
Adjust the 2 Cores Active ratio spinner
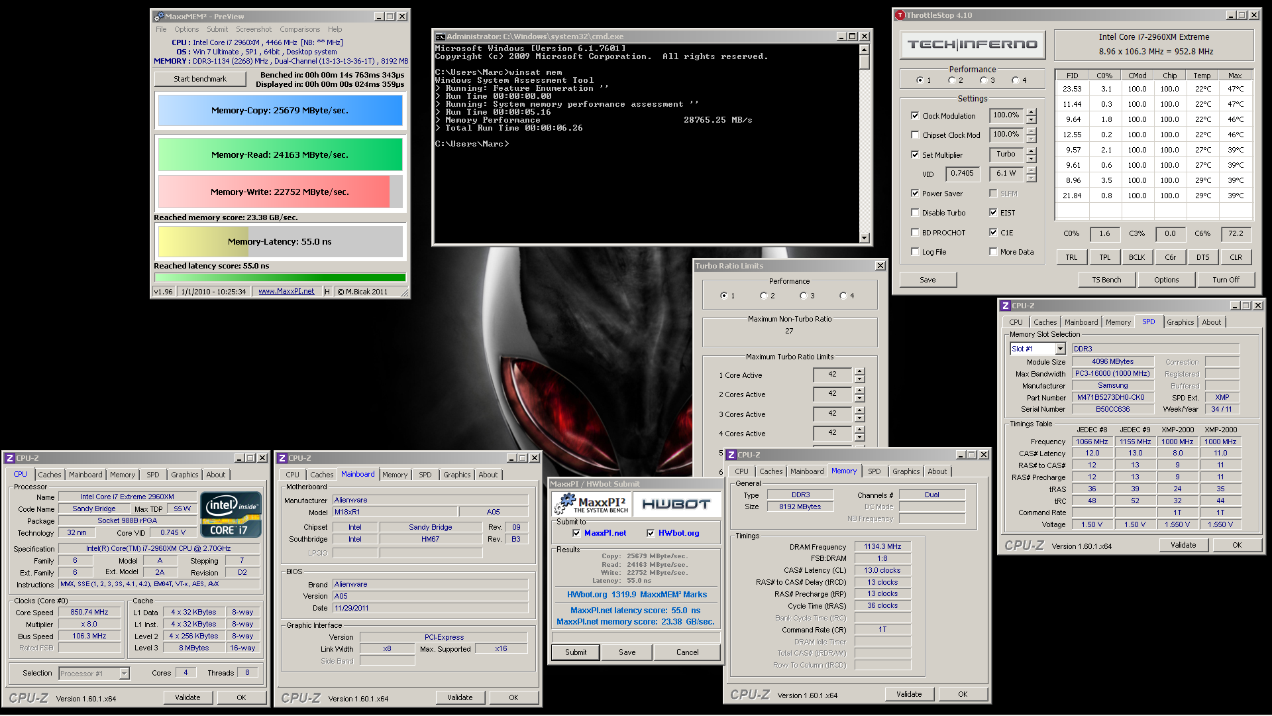coord(859,394)
